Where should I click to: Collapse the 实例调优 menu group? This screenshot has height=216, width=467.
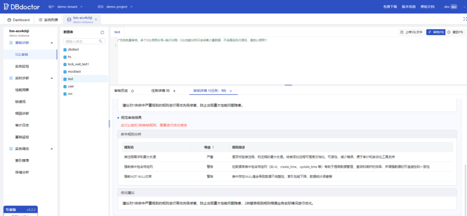[x=52, y=148]
